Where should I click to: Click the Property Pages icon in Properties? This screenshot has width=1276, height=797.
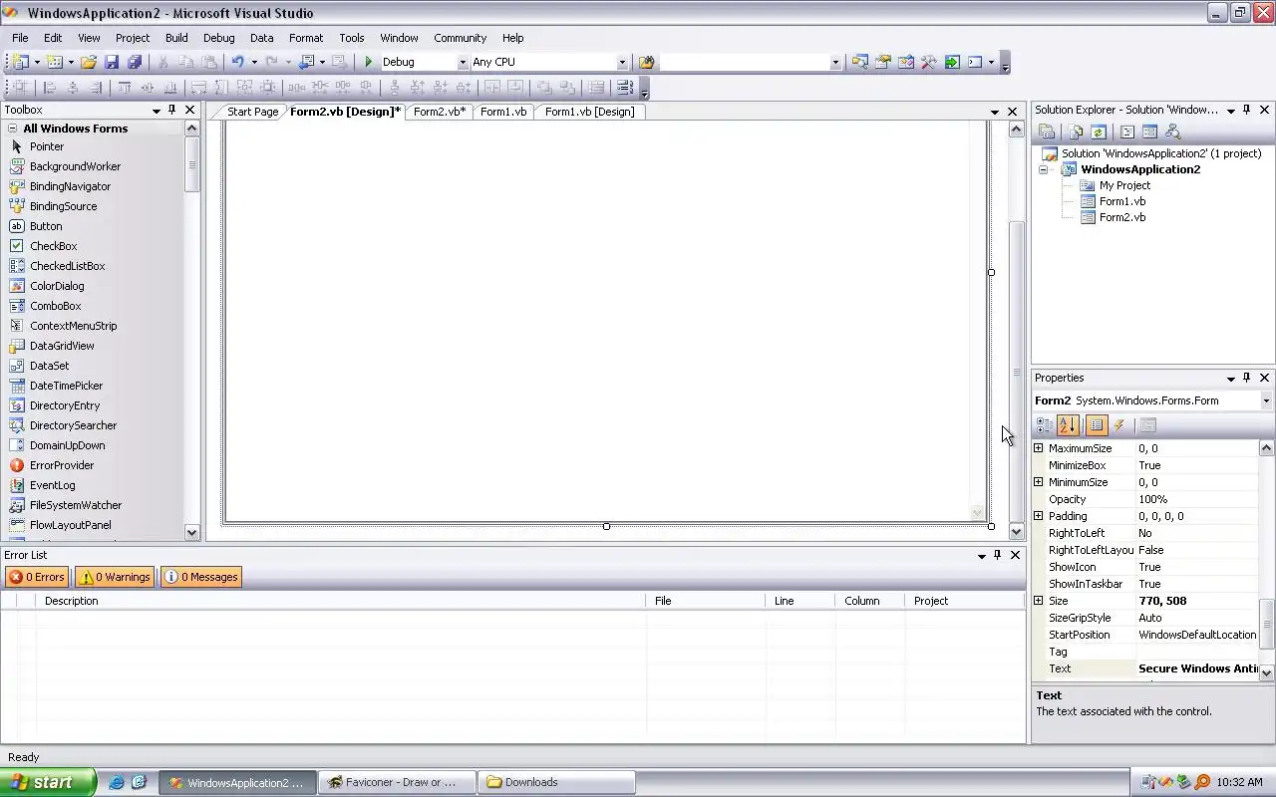tap(1147, 425)
